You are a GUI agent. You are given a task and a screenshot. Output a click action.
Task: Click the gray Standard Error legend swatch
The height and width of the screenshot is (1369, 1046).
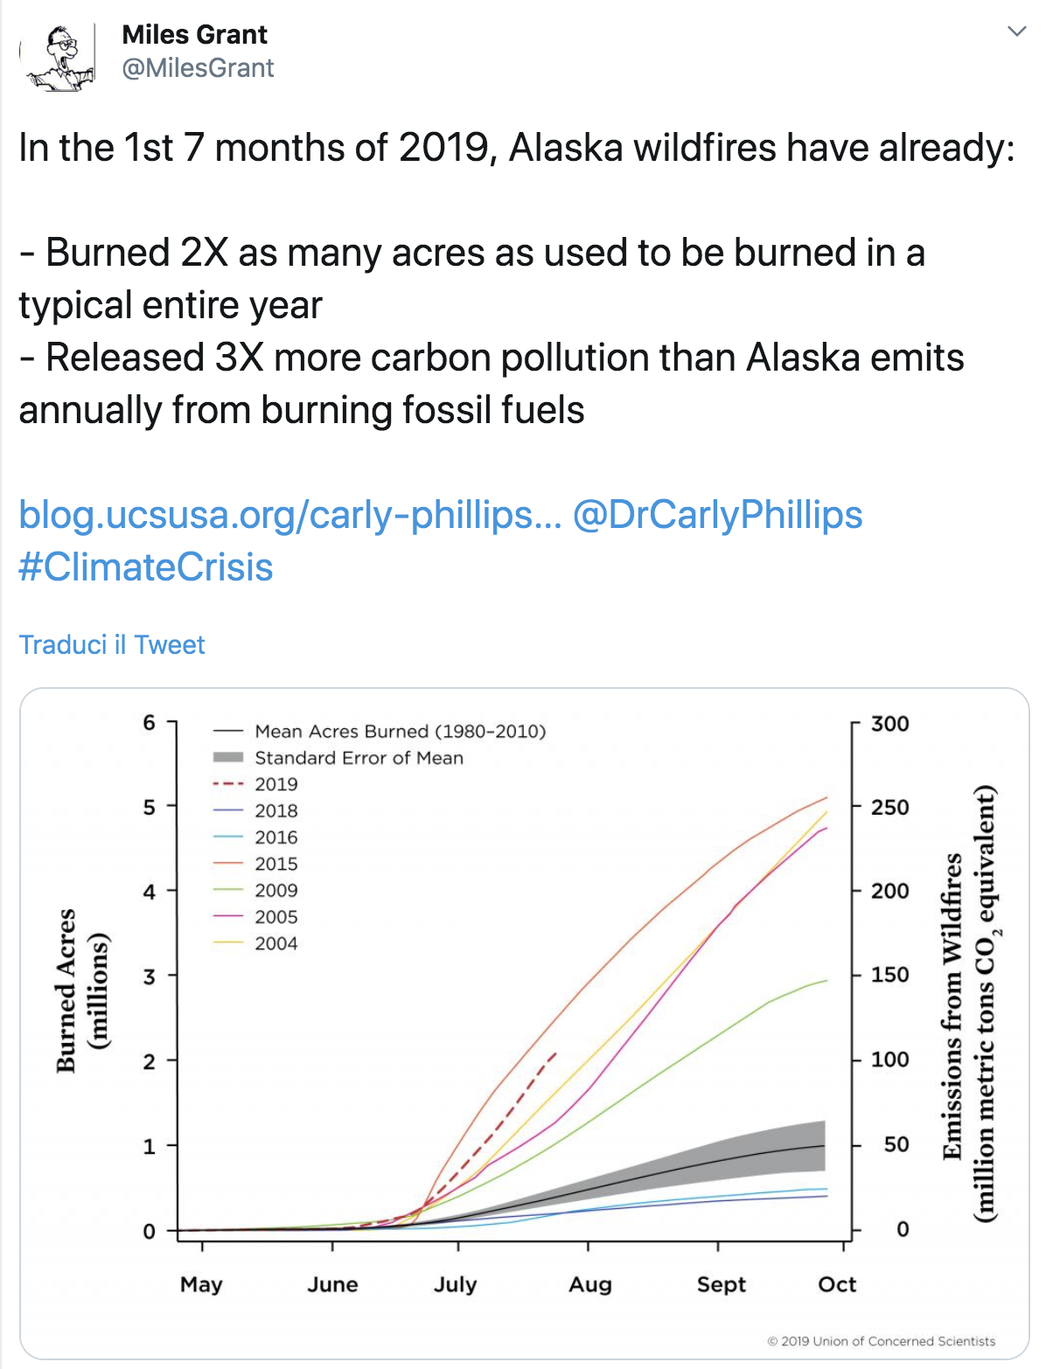(227, 757)
